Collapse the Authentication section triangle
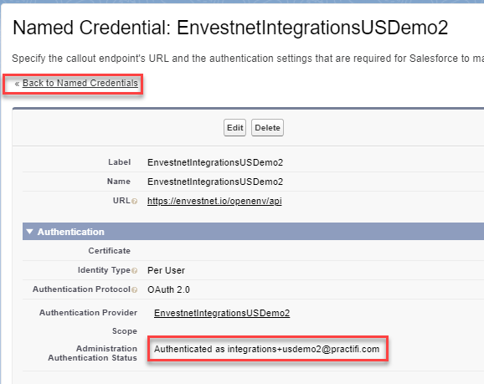The image size is (484, 384). pos(29,232)
